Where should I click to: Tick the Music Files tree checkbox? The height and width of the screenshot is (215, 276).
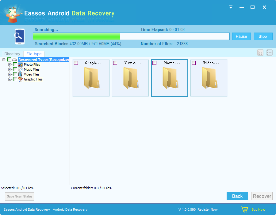click(x=15, y=69)
